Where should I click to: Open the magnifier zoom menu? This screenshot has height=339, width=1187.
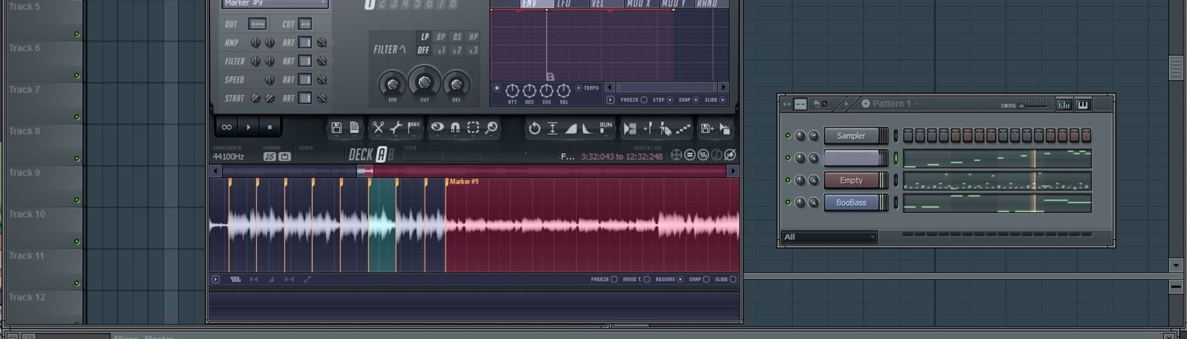click(x=491, y=127)
